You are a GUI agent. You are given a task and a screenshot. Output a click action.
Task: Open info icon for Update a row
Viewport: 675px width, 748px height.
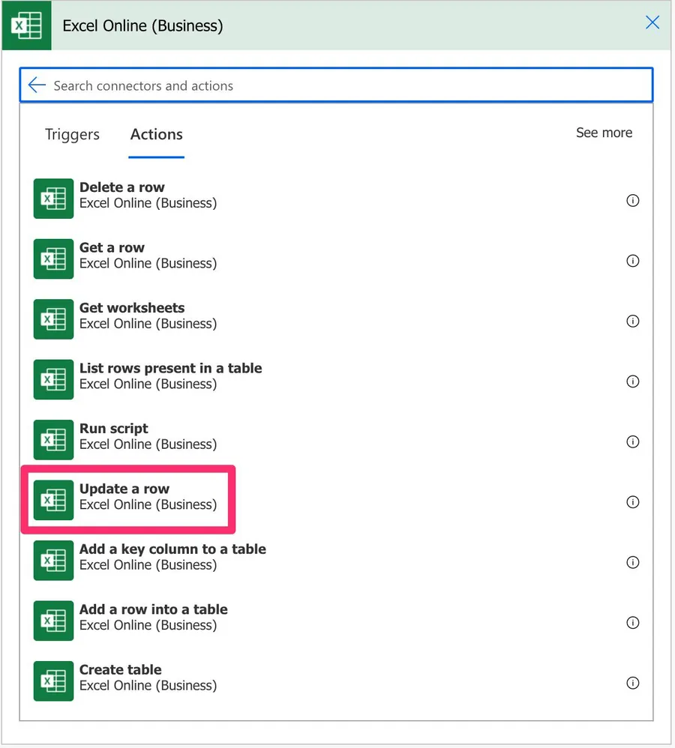pos(632,502)
